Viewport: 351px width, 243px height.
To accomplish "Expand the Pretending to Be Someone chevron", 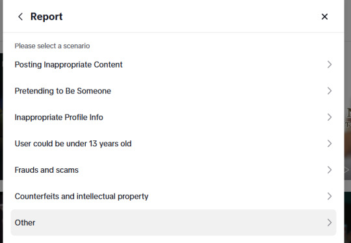I will pyautogui.click(x=330, y=91).
